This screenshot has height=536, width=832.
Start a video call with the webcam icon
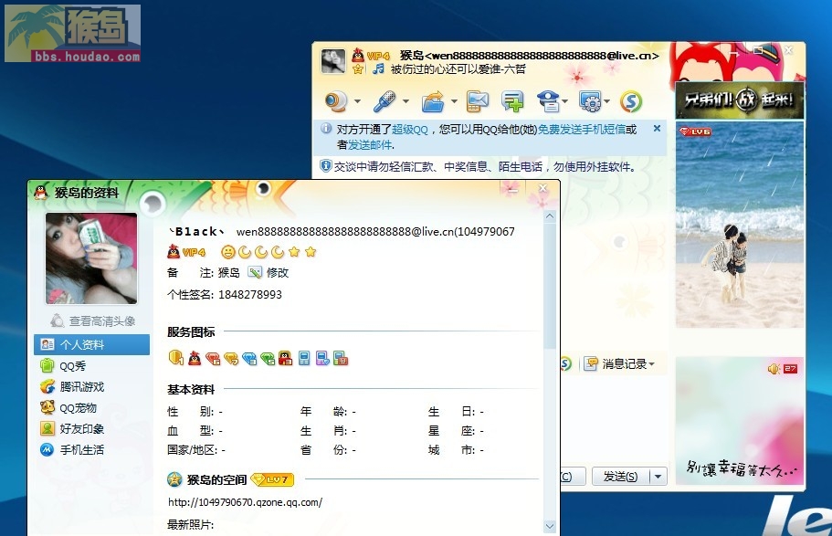point(336,100)
